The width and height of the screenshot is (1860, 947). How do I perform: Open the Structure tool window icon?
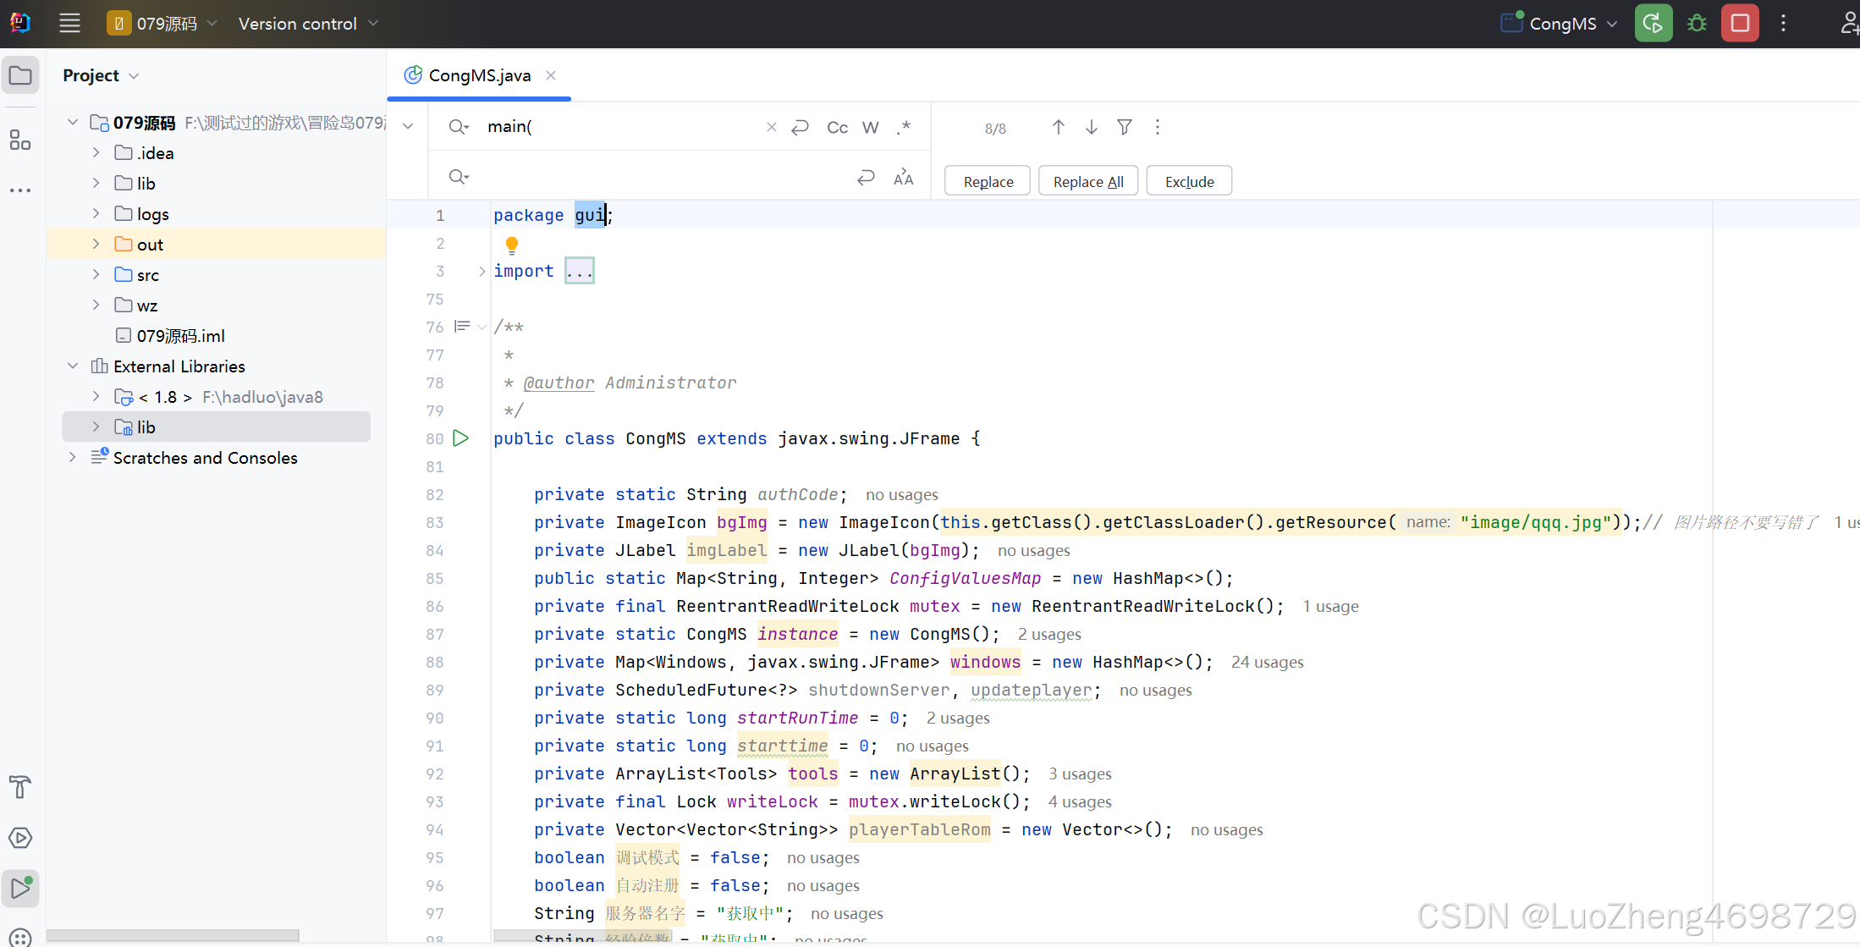coord(20,140)
